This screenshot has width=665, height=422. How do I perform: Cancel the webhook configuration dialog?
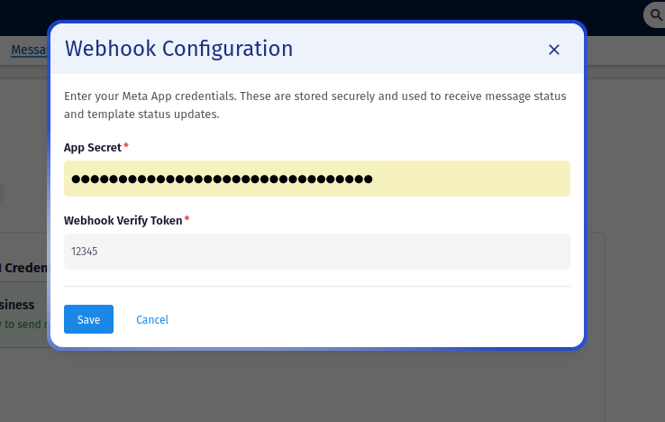coord(152,319)
